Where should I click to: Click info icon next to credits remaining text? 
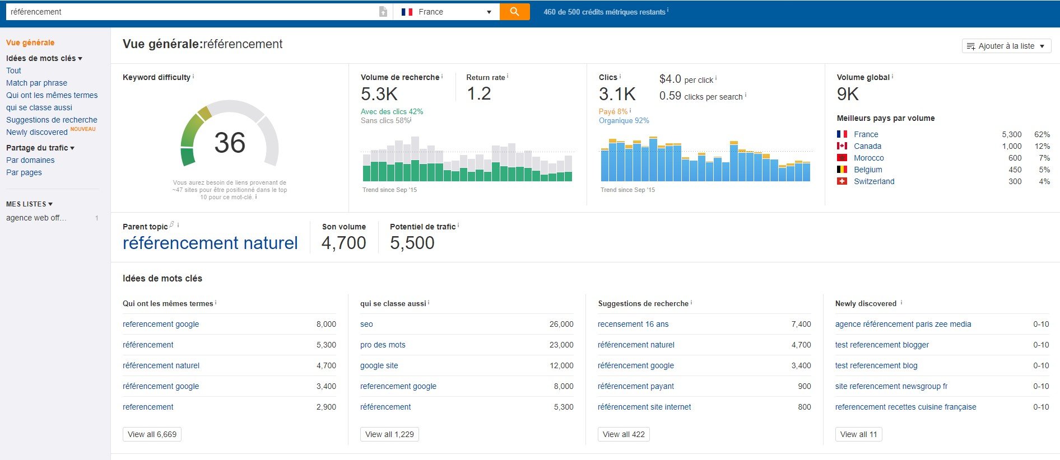tap(668, 10)
